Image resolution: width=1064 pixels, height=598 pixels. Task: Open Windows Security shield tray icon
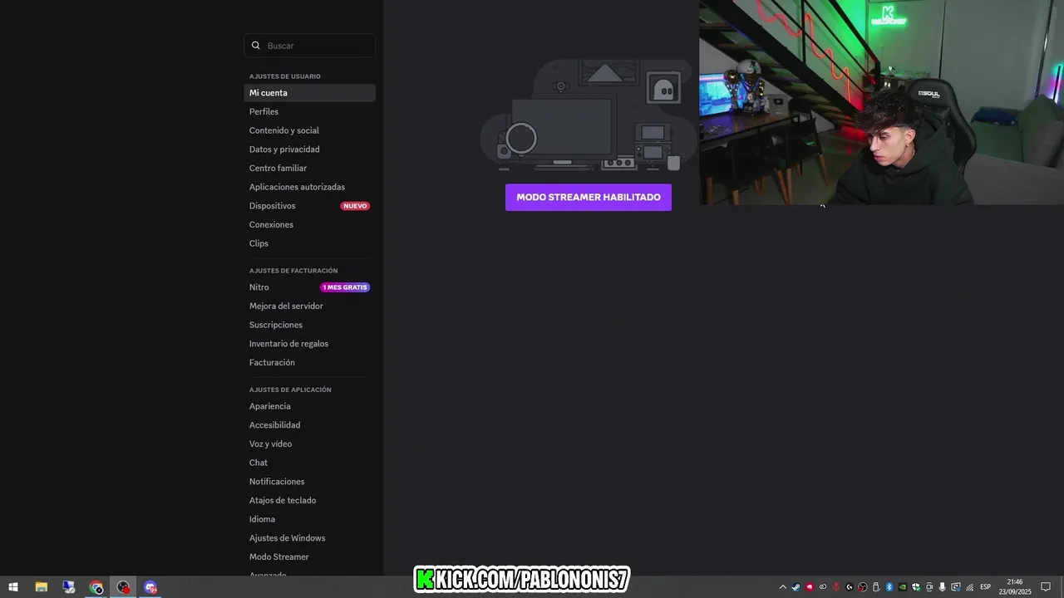pos(916,587)
